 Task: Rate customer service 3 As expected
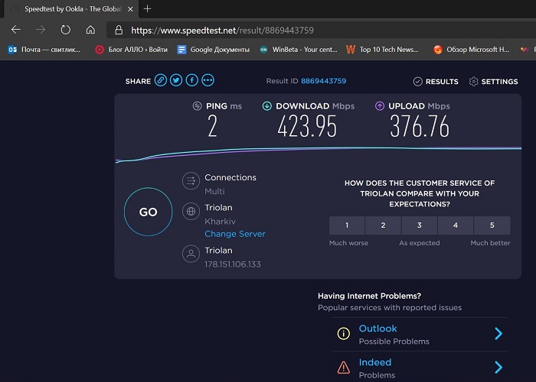coord(420,225)
